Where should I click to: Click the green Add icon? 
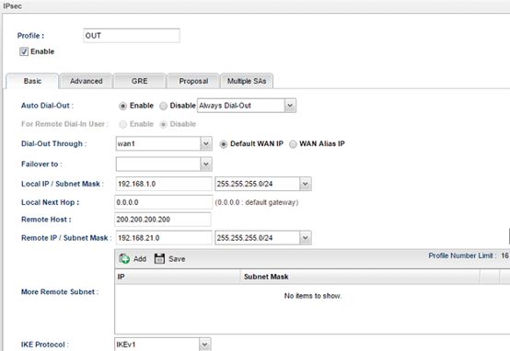[124, 259]
